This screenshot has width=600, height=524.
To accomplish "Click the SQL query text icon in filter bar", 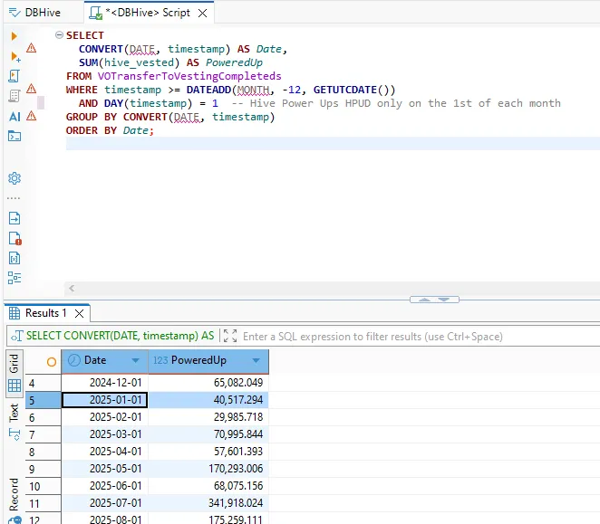I will tap(17, 337).
